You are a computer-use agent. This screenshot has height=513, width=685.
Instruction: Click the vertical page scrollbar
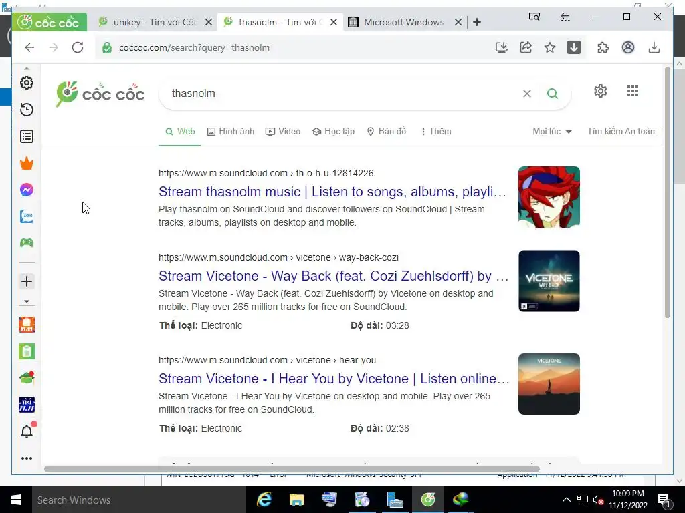click(667, 192)
